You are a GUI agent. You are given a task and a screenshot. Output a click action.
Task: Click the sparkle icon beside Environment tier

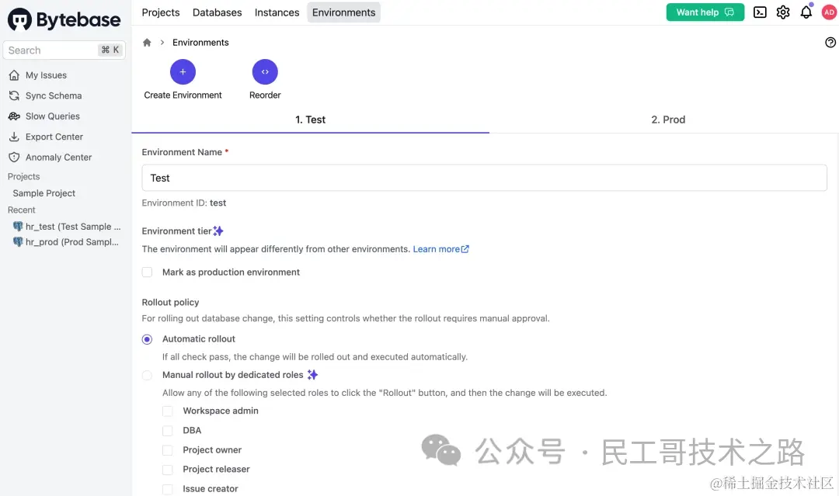218,231
